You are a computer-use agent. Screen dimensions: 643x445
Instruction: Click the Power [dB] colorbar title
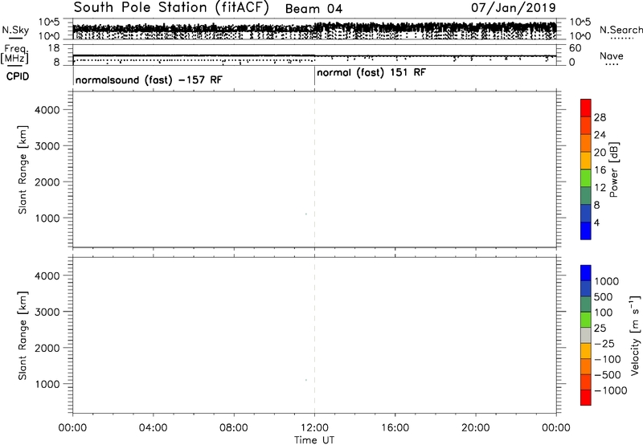pyautogui.click(x=614, y=169)
